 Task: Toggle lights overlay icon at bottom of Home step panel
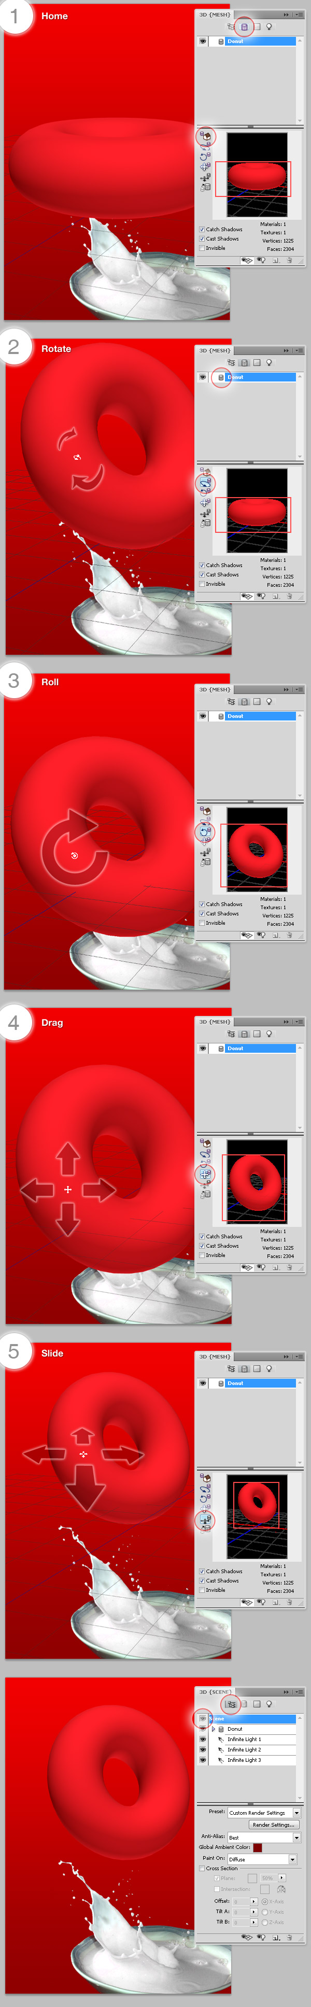(261, 261)
